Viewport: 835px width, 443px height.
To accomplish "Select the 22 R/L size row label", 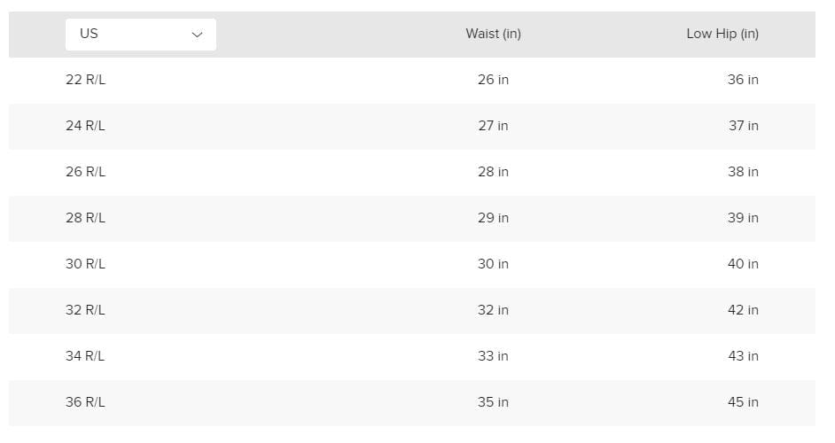I will click(x=85, y=80).
